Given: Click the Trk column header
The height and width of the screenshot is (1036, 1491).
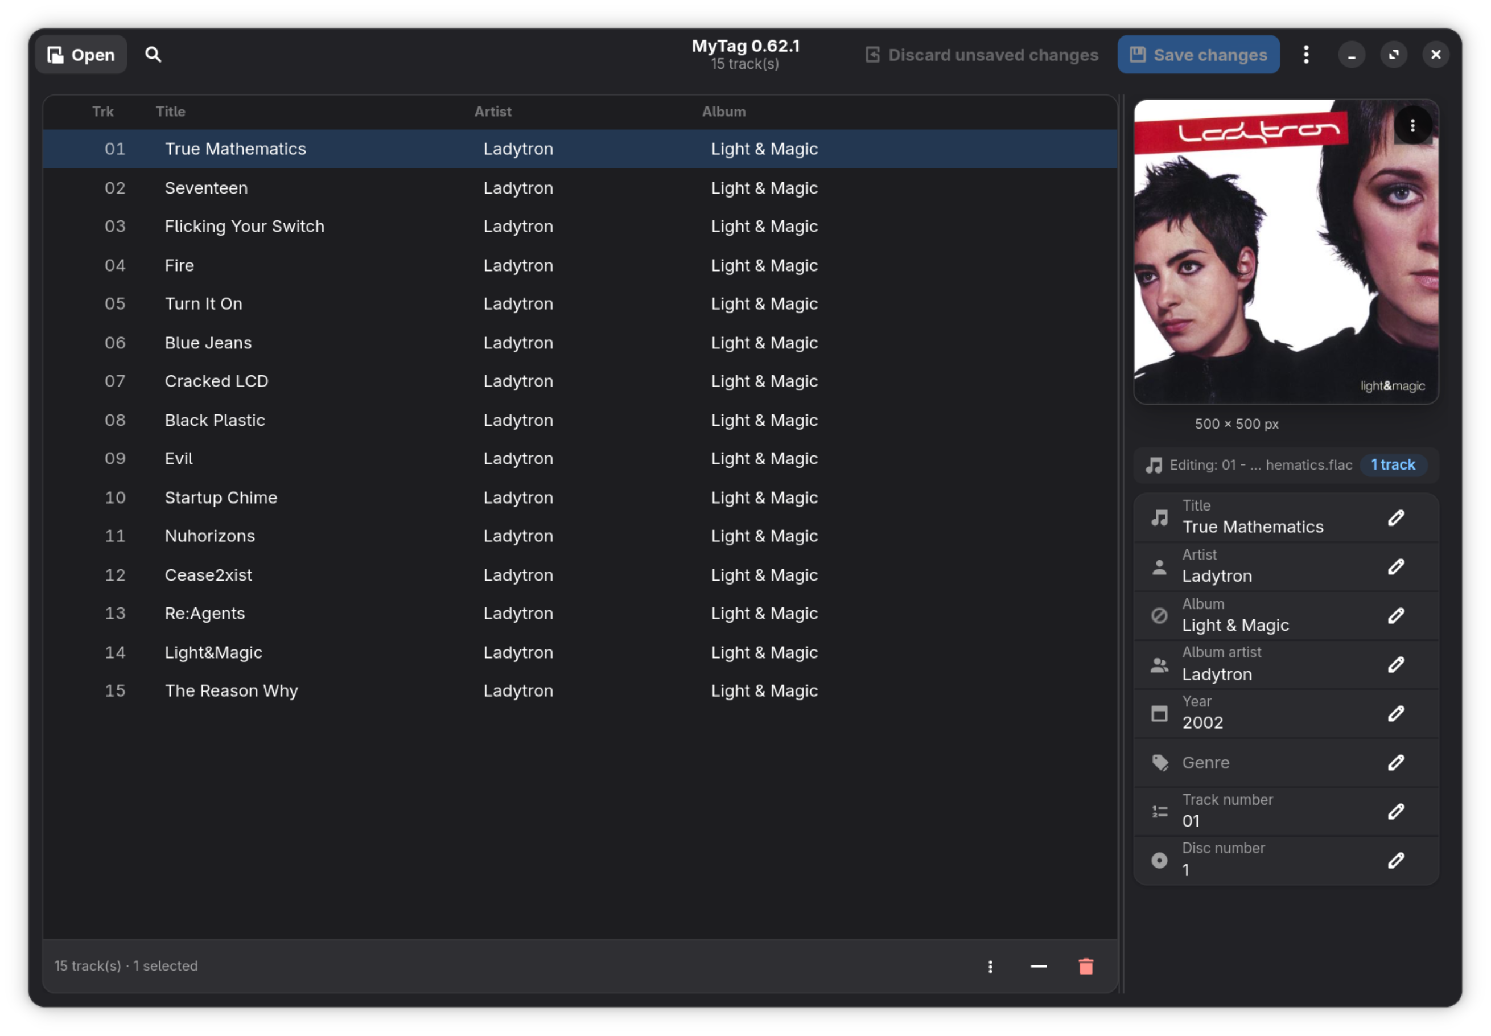Looking at the screenshot, I should click(102, 112).
